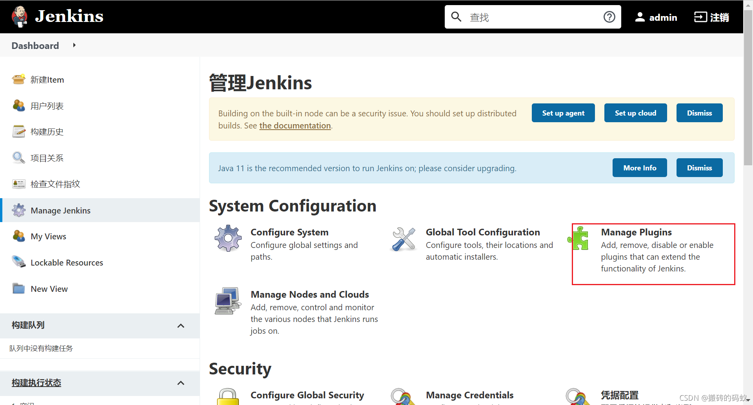Open 用户列表 sidebar entry
The width and height of the screenshot is (753, 405).
coord(47,106)
